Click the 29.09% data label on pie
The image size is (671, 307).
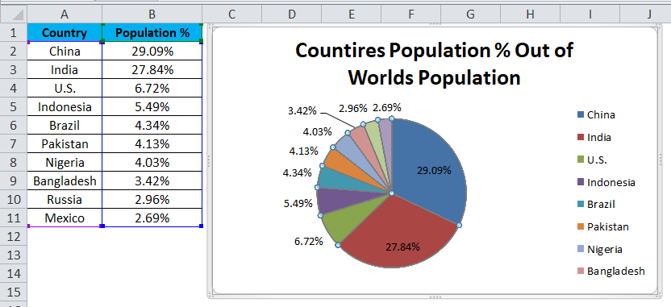(x=434, y=171)
